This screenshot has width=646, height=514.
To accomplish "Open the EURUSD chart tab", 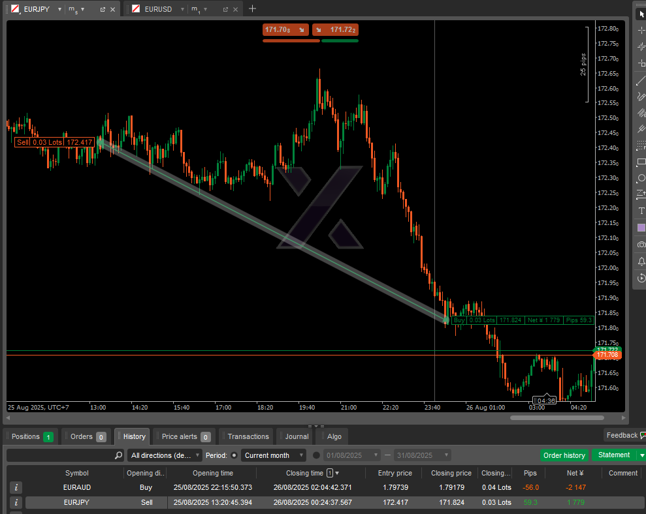I will [157, 9].
